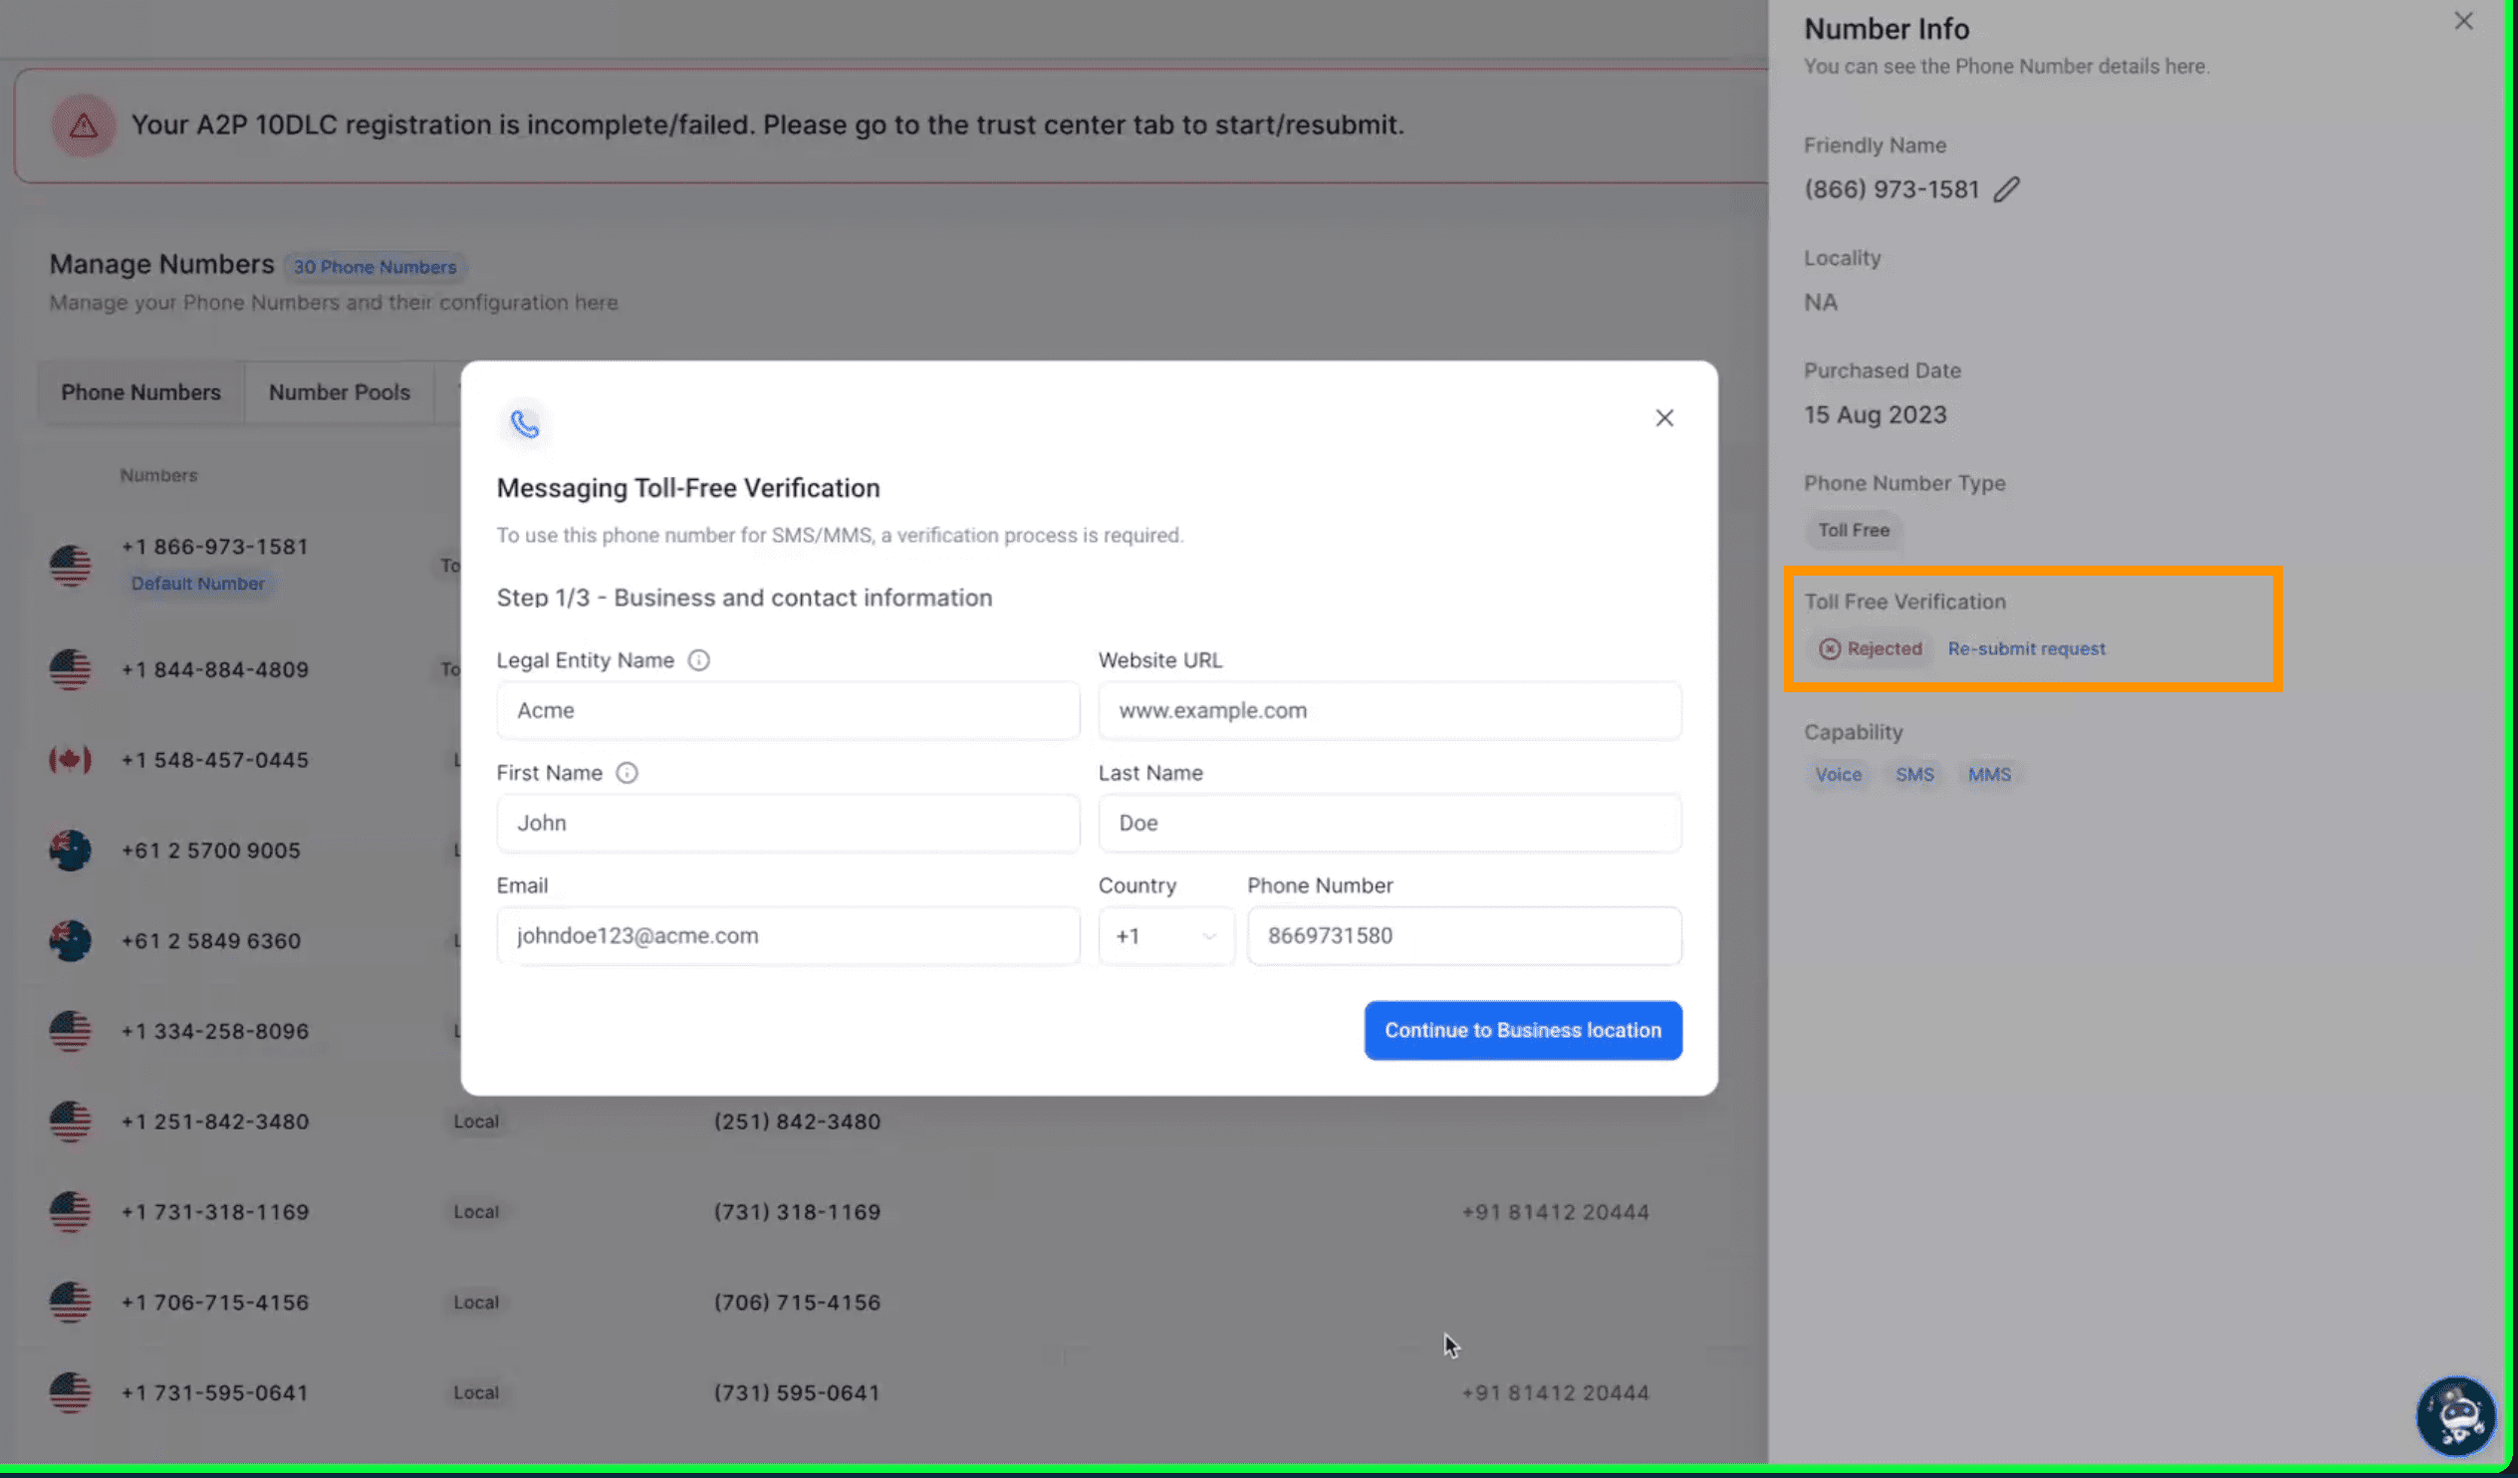
Task: Click the Re-submit request link
Action: 2026,649
